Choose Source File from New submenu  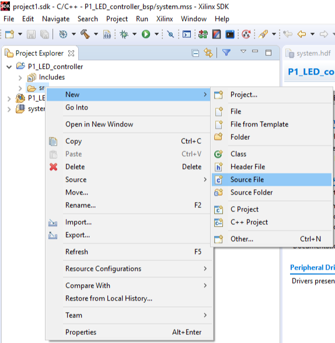click(x=271, y=179)
